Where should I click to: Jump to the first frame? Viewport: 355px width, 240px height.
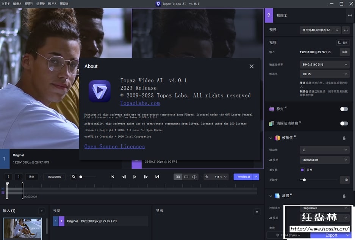pos(112,177)
